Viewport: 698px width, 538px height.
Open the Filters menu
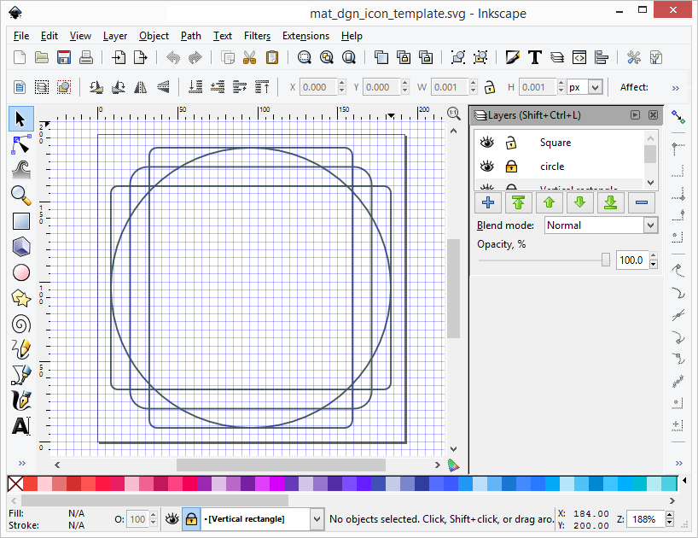click(x=257, y=36)
